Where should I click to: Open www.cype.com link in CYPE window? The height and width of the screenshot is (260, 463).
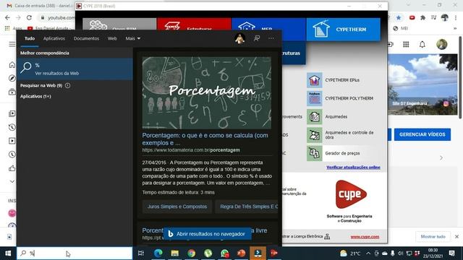pyautogui.click(x=365, y=237)
